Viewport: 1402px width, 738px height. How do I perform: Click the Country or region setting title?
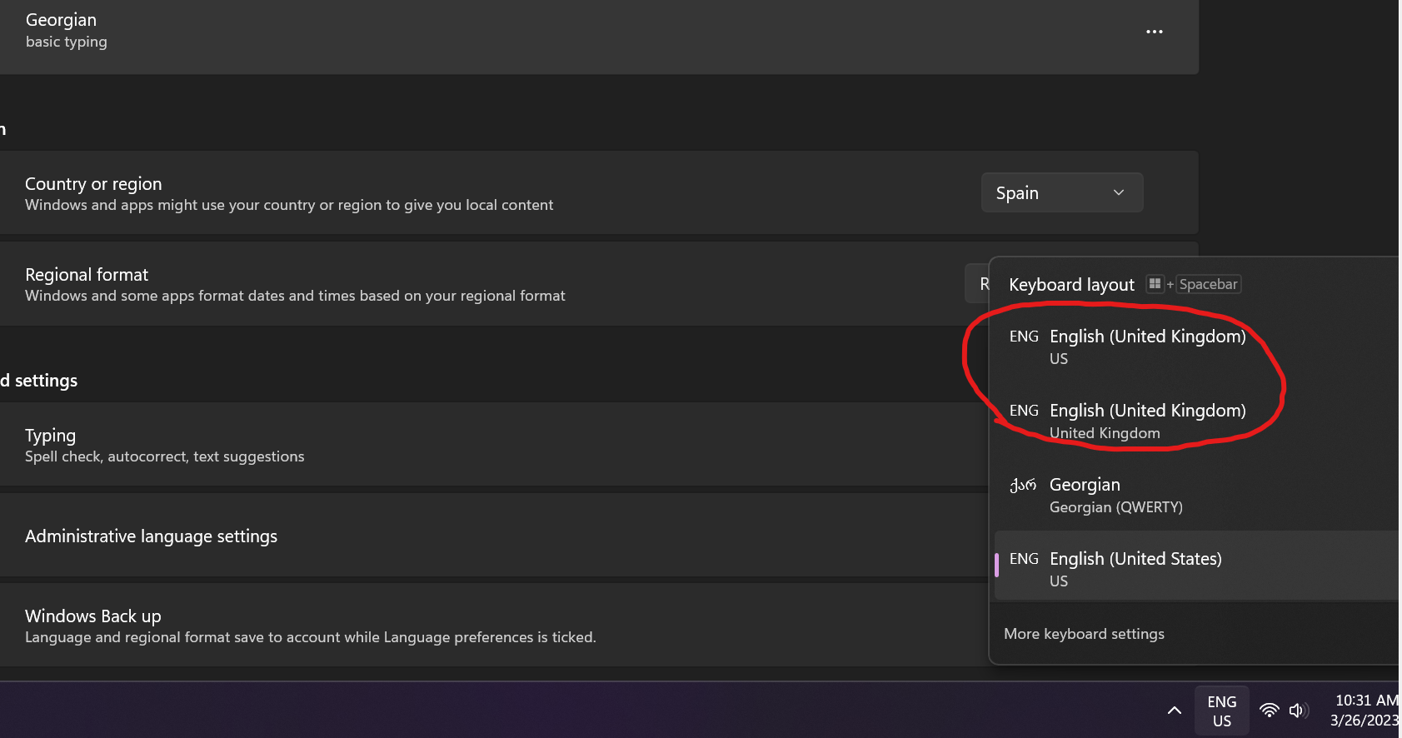tap(93, 184)
